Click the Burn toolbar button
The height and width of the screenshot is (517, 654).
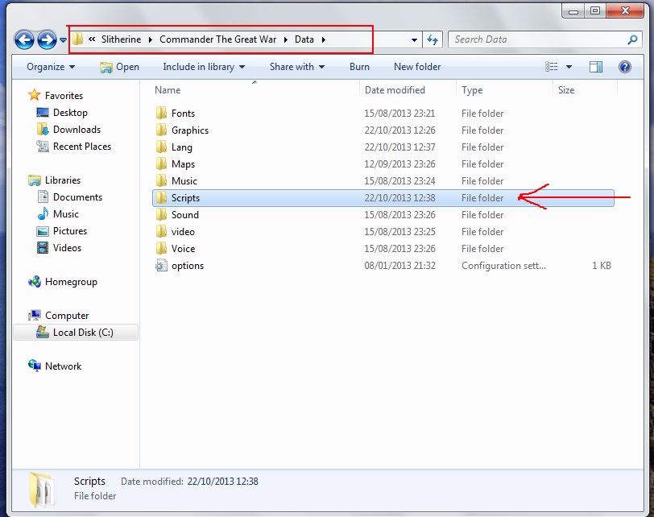359,67
